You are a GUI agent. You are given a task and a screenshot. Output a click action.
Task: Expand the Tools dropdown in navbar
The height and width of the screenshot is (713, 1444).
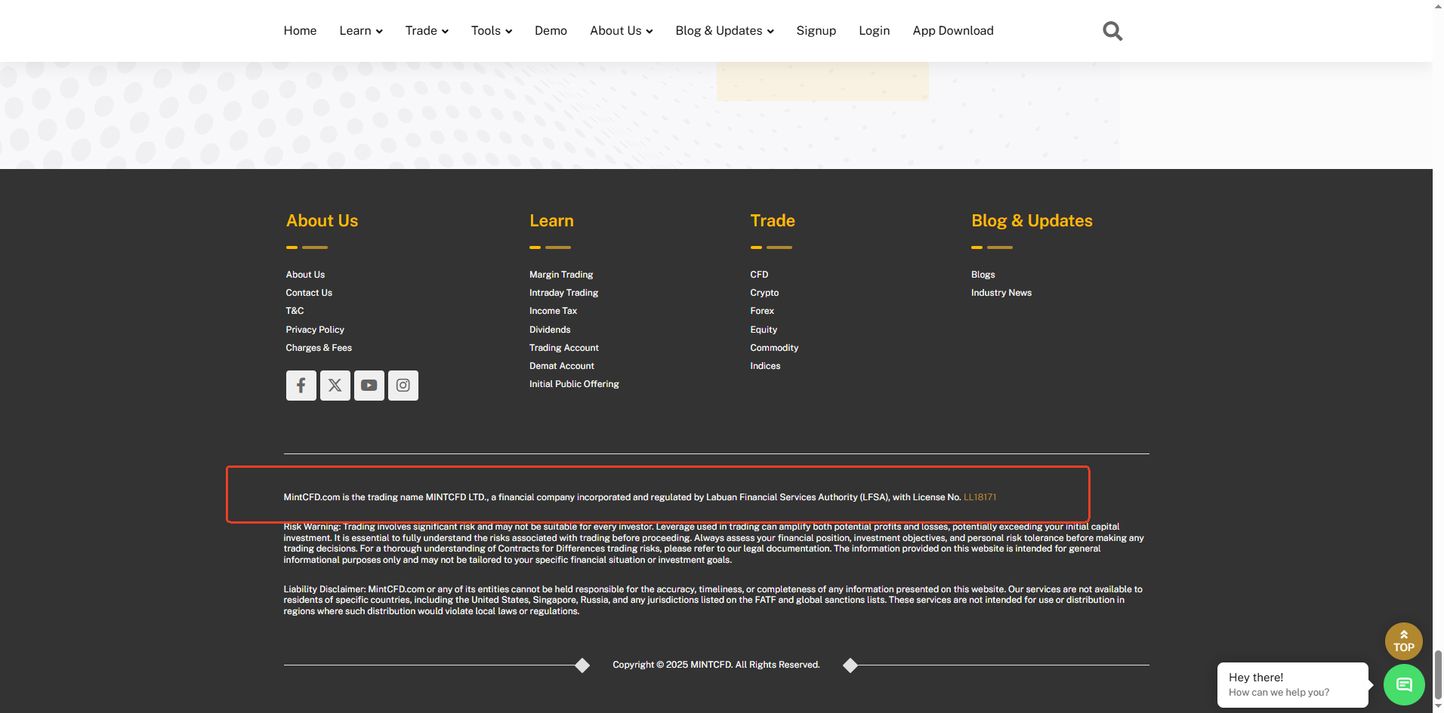coord(491,31)
